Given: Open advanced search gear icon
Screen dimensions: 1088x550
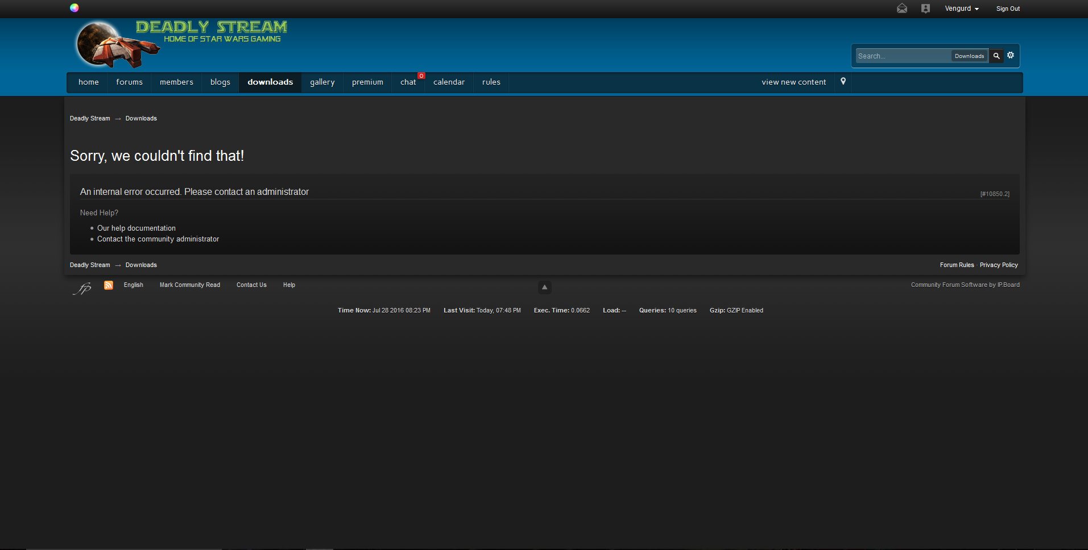Looking at the screenshot, I should tap(1011, 55).
